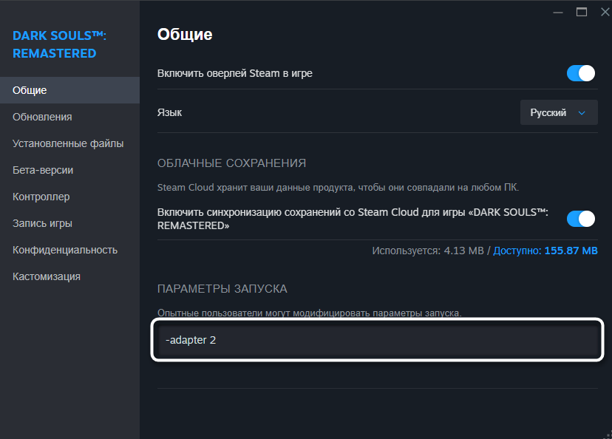Viewport: 612px width, 439px height.
Task: Go to the Бета-версии tab
Action: tap(43, 170)
